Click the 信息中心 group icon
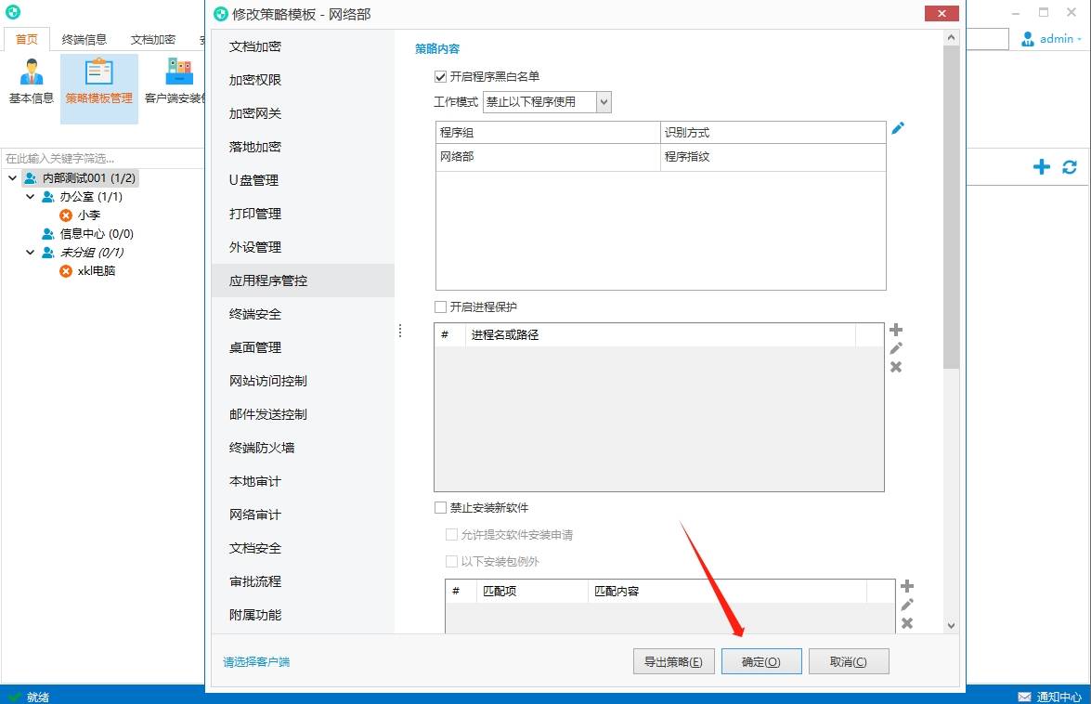1091x704 pixels. (x=48, y=234)
